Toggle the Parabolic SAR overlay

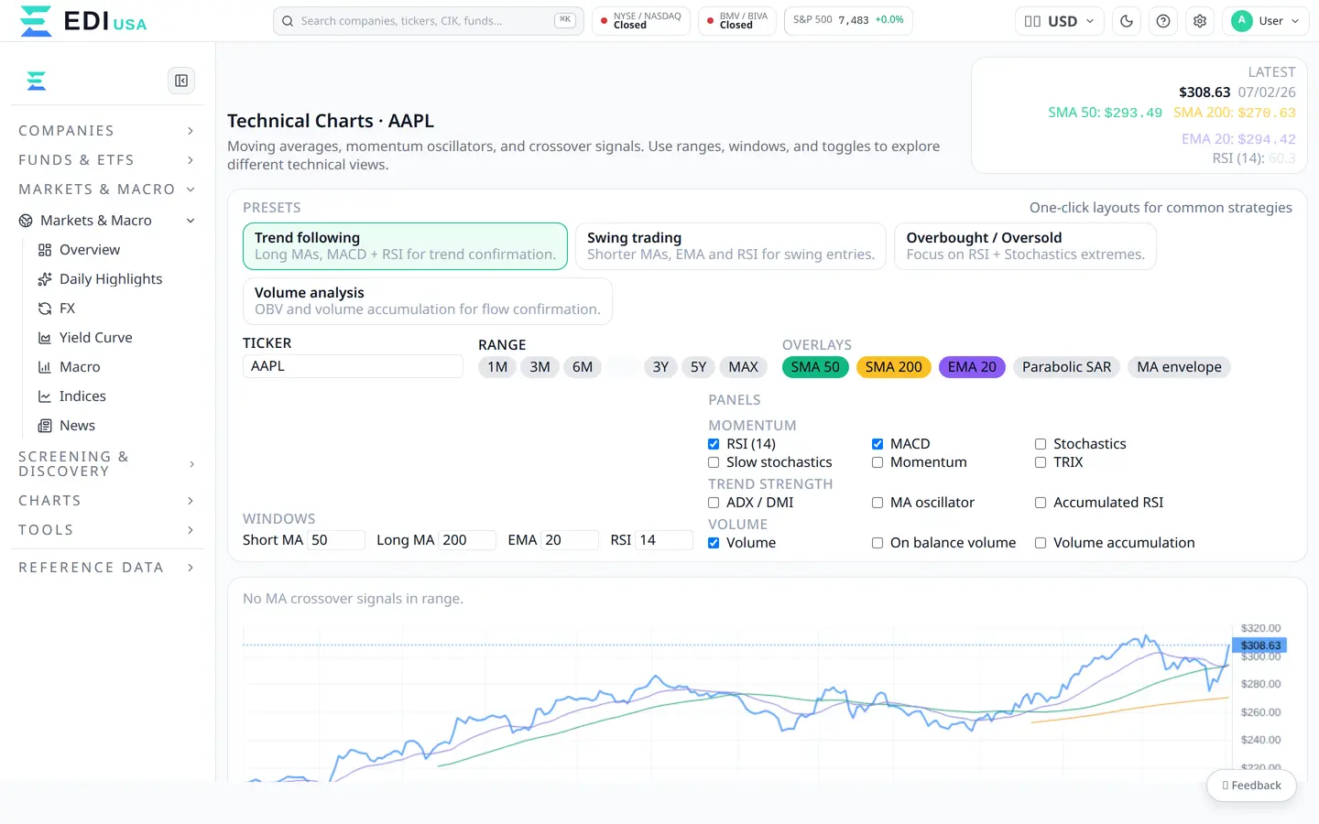[x=1066, y=367]
